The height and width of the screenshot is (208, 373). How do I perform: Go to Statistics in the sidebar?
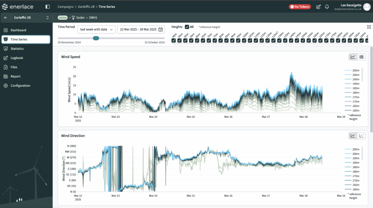click(x=17, y=49)
